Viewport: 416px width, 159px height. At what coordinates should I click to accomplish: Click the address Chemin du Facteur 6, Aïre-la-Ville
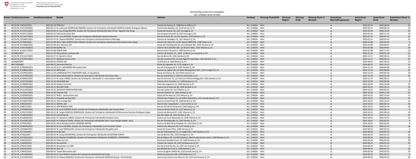coord(176,25)
